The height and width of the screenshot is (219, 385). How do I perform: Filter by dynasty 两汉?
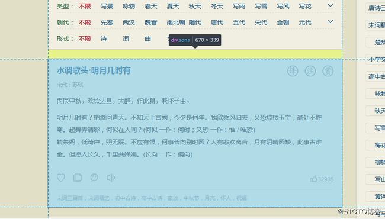[129, 22]
